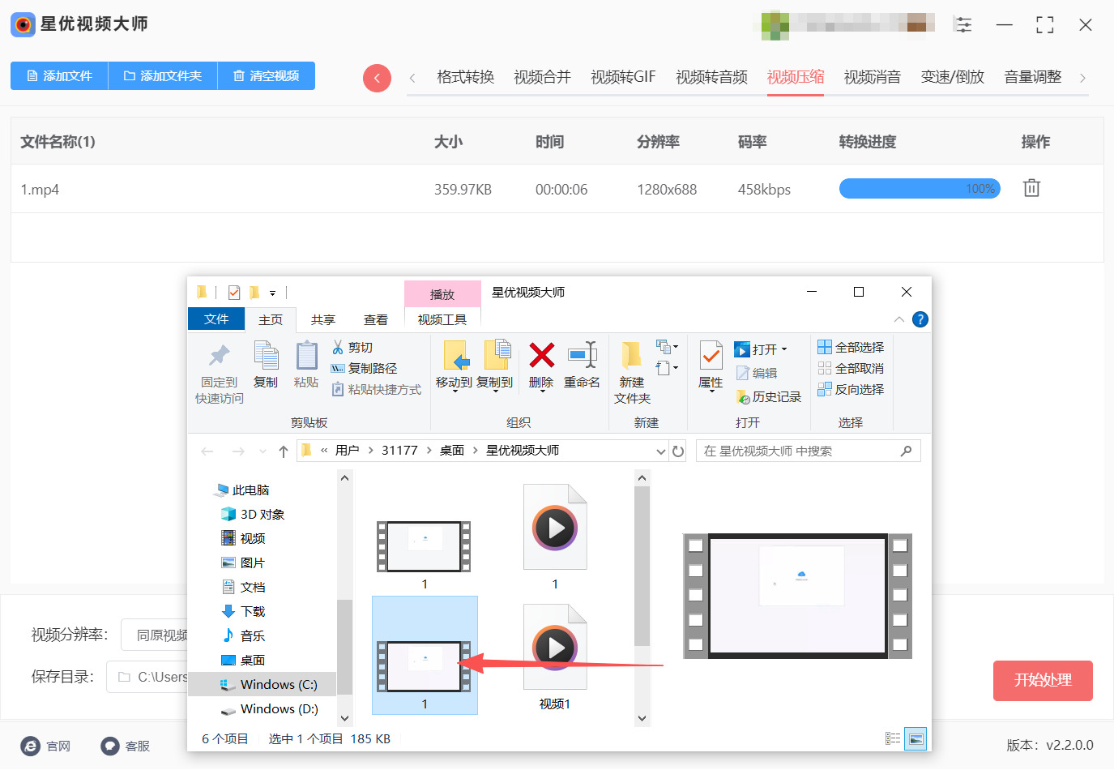Open the settings sliders icon in title bar
The image size is (1114, 770).
pos(962,24)
